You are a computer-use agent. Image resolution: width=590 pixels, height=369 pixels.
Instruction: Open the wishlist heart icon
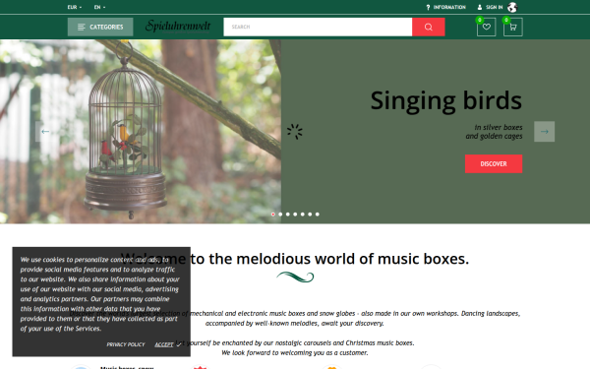point(486,28)
